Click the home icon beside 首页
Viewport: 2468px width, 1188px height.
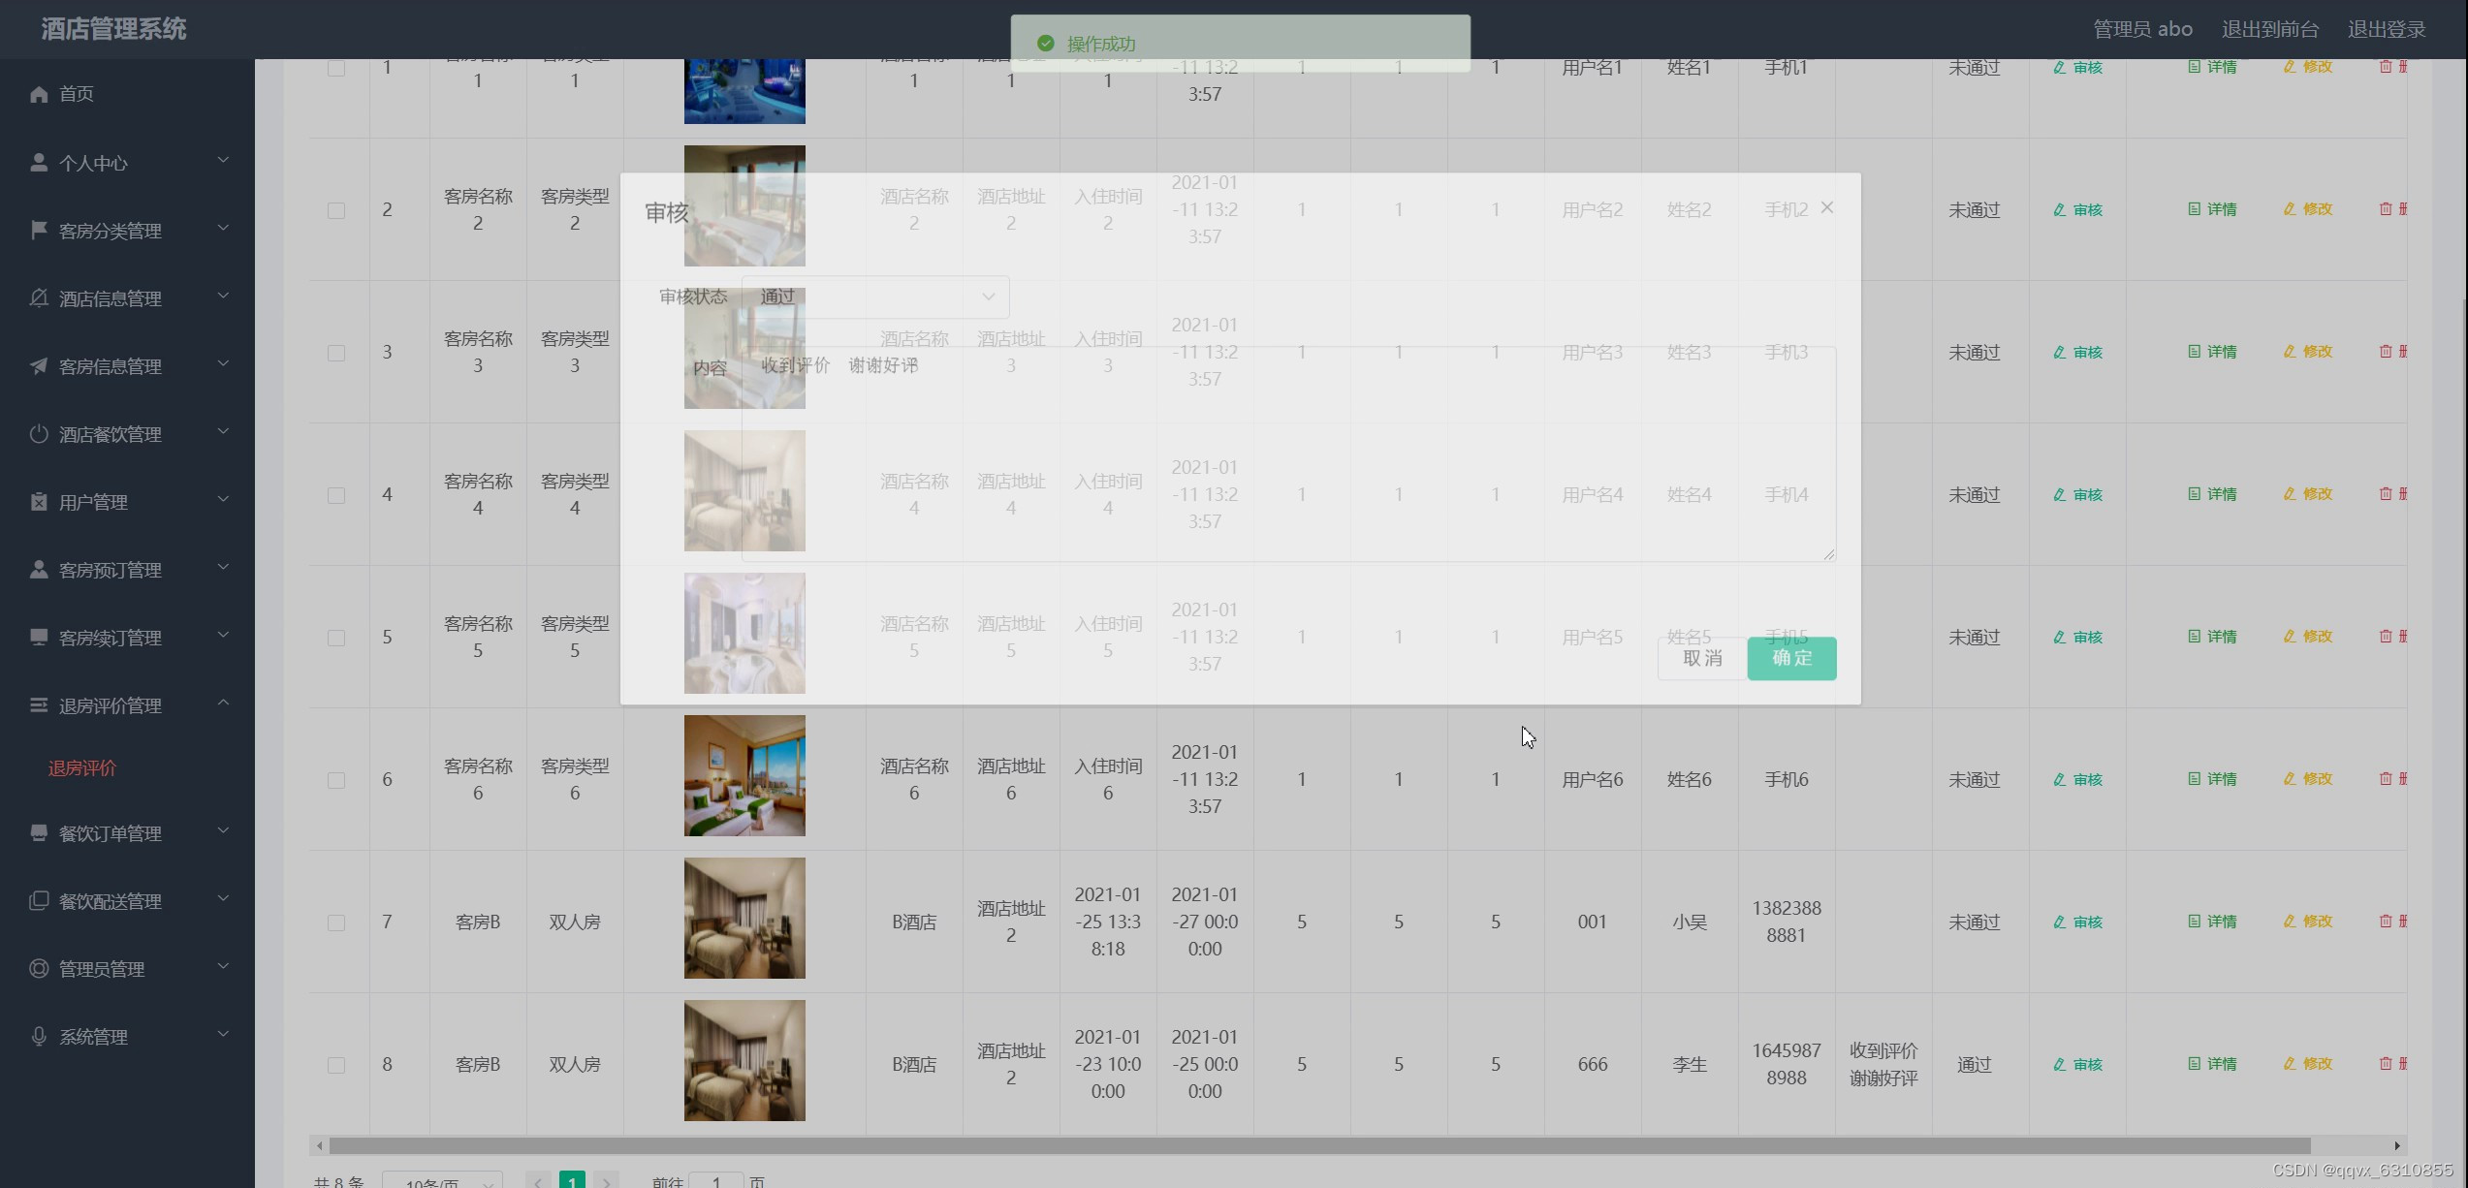click(x=39, y=93)
